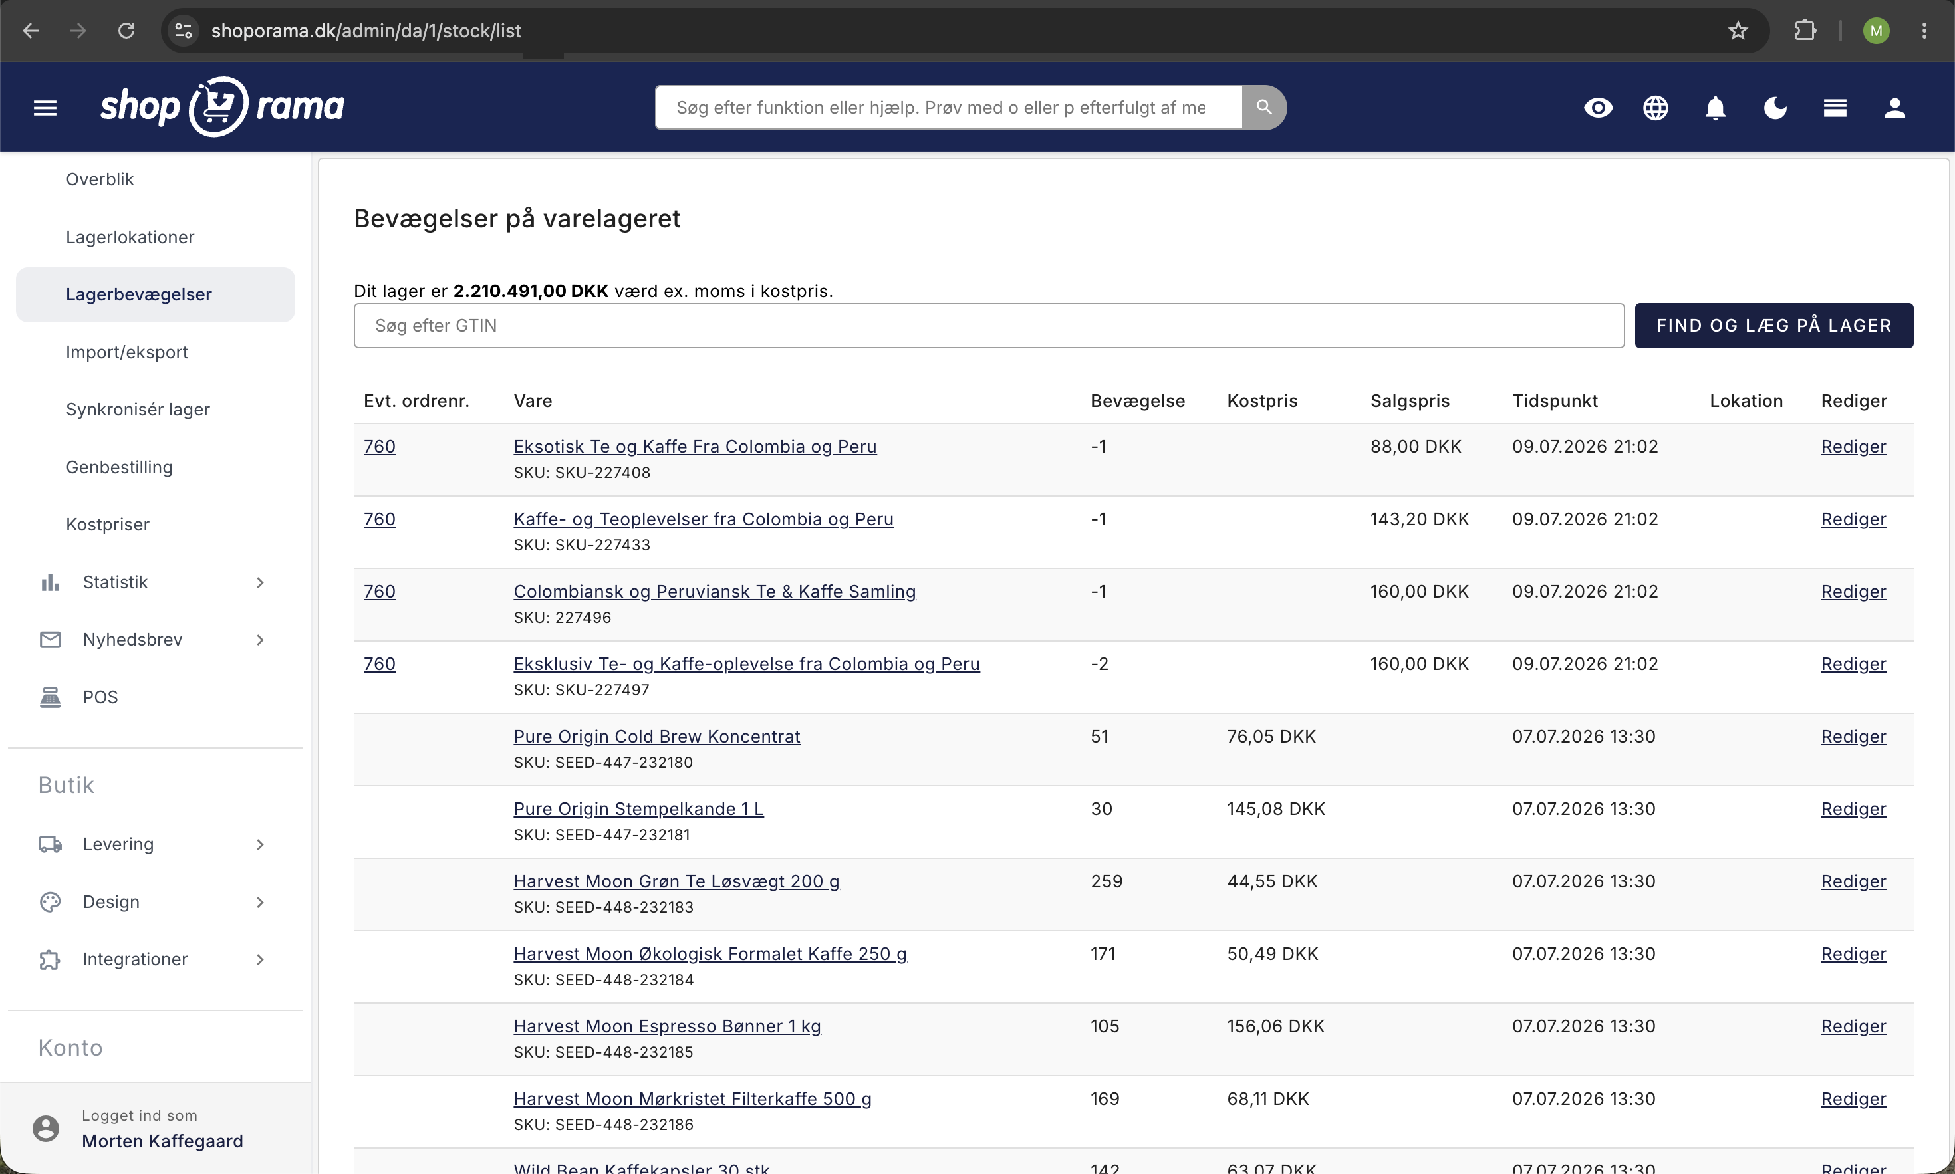This screenshot has width=1955, height=1174.
Task: Focus the Søg efter GTIN field
Action: point(988,325)
